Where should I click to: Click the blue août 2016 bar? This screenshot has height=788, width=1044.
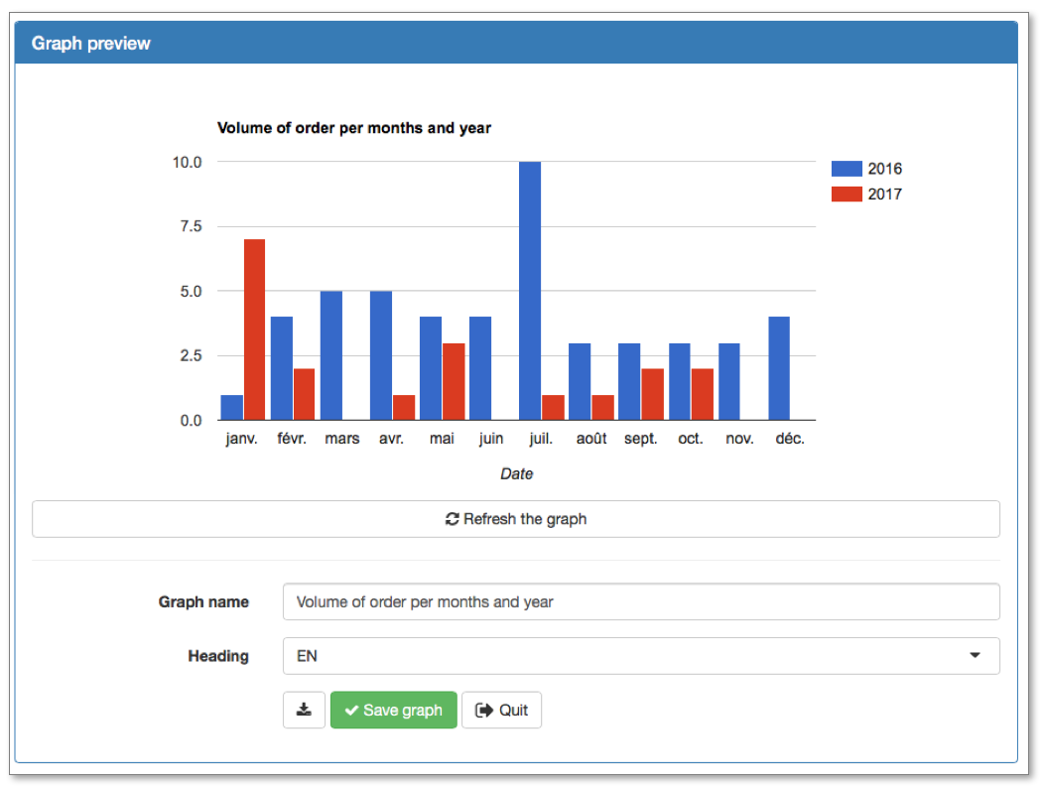tap(580, 382)
